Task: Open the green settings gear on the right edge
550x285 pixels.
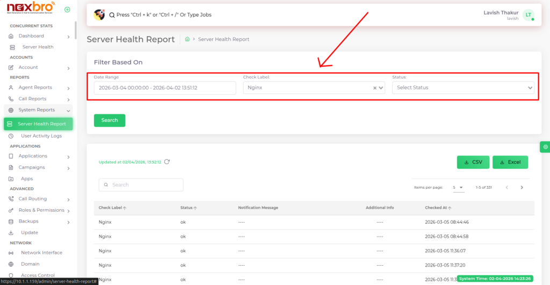Action: tap(545, 147)
